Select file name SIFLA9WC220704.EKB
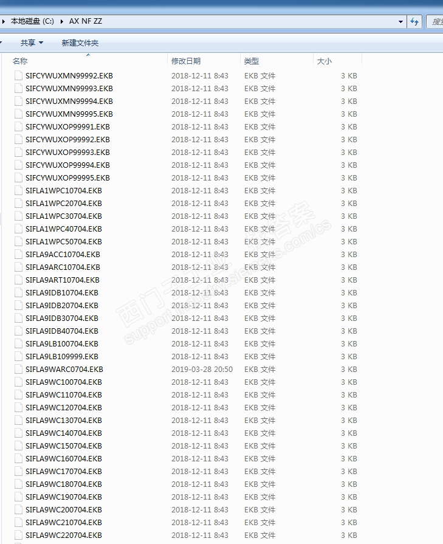The height and width of the screenshot is (544, 443). pos(63,535)
